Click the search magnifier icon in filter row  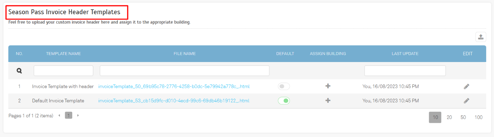click(x=19, y=71)
